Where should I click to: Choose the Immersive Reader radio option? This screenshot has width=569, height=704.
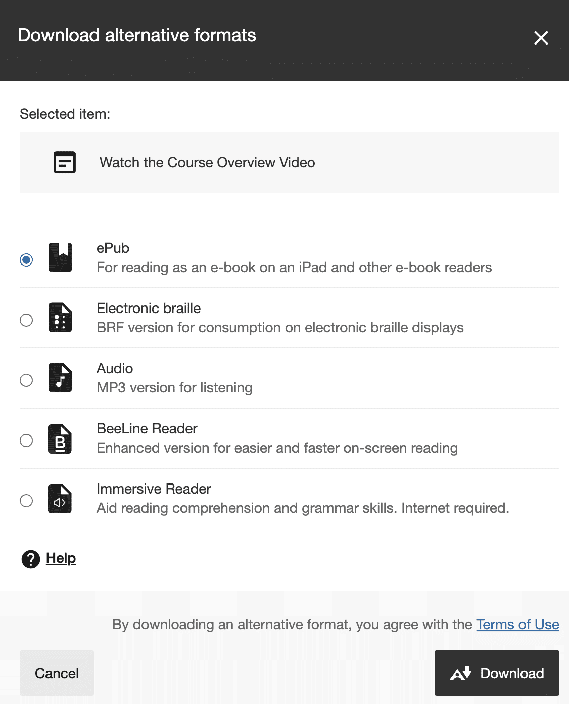(x=26, y=501)
